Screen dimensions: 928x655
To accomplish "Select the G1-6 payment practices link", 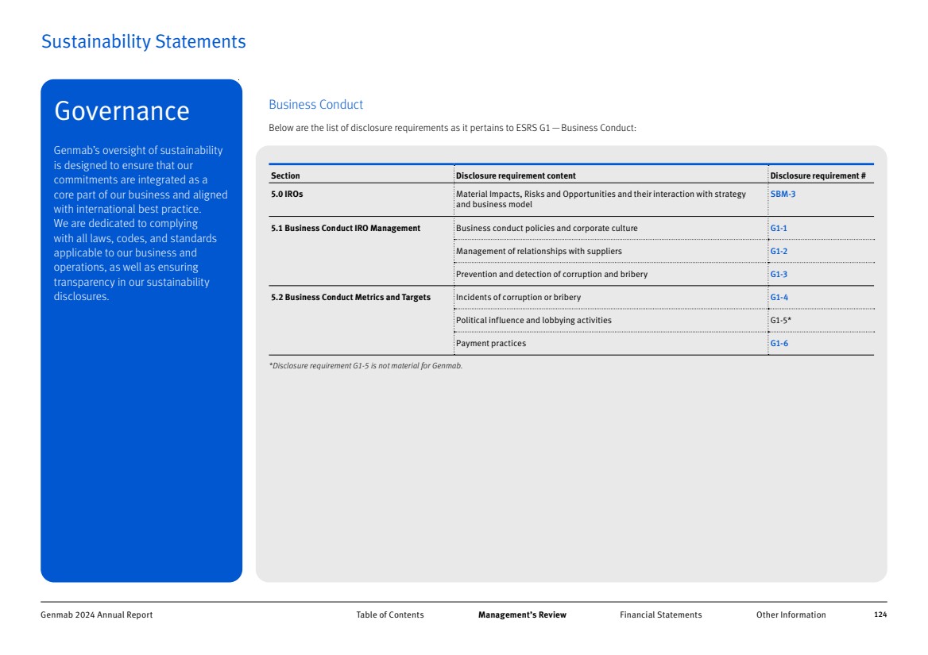I will pos(778,344).
